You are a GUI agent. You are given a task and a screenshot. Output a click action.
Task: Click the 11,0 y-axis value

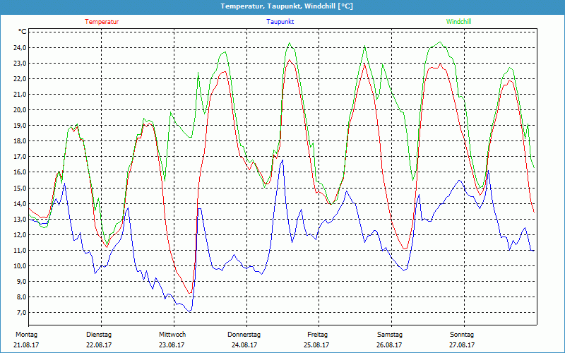pos(20,250)
